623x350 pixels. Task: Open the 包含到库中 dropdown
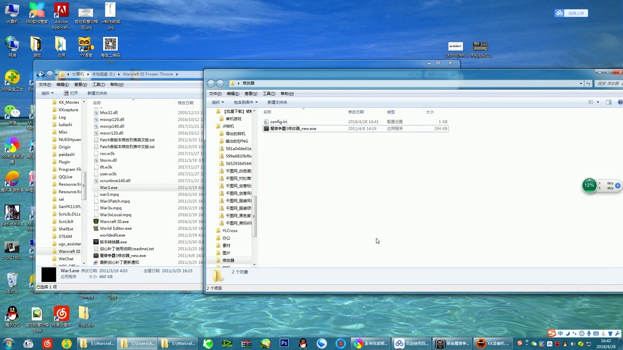pyautogui.click(x=246, y=102)
